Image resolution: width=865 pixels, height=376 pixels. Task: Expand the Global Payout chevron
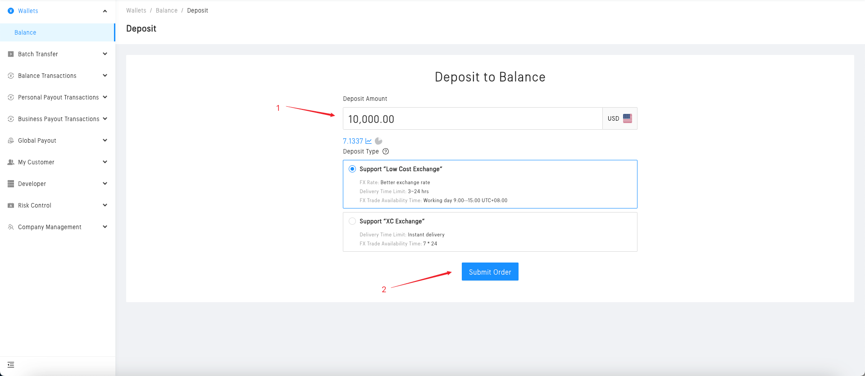click(105, 140)
